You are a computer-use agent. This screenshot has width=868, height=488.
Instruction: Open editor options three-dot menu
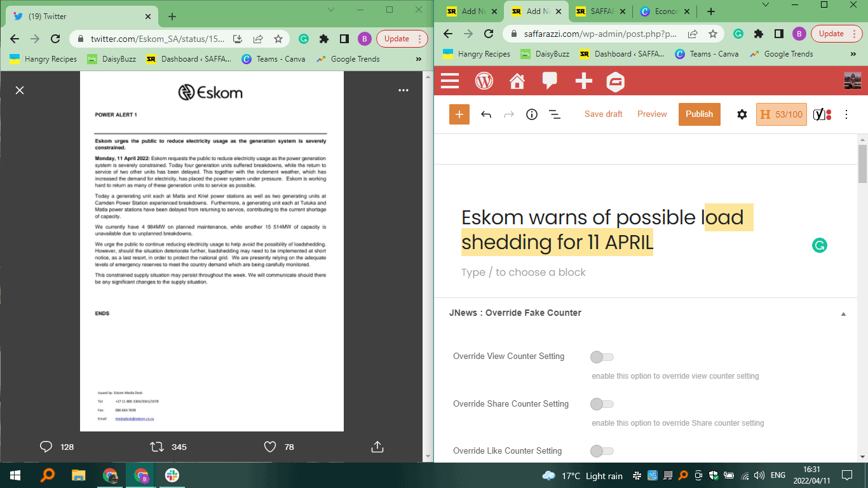846,114
